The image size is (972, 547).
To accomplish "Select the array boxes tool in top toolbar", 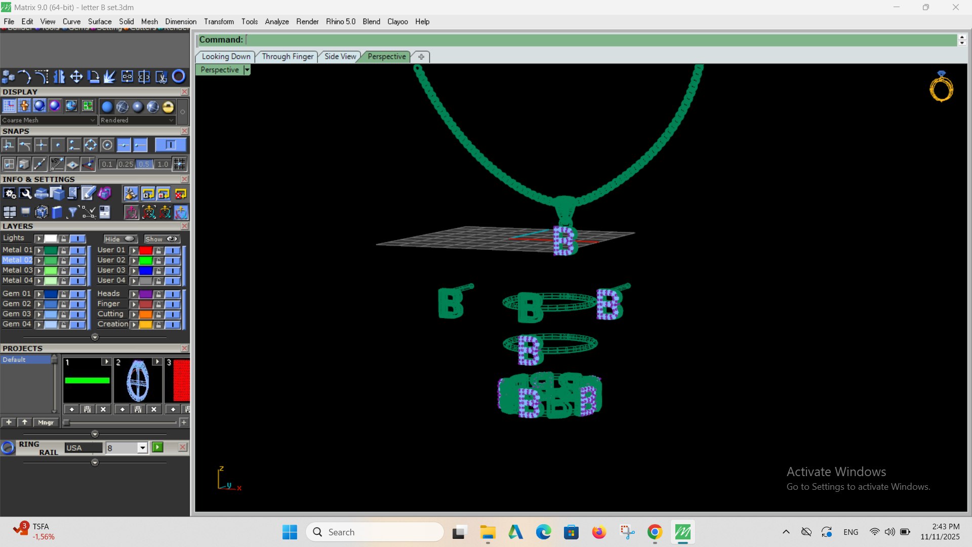I will tap(8, 76).
